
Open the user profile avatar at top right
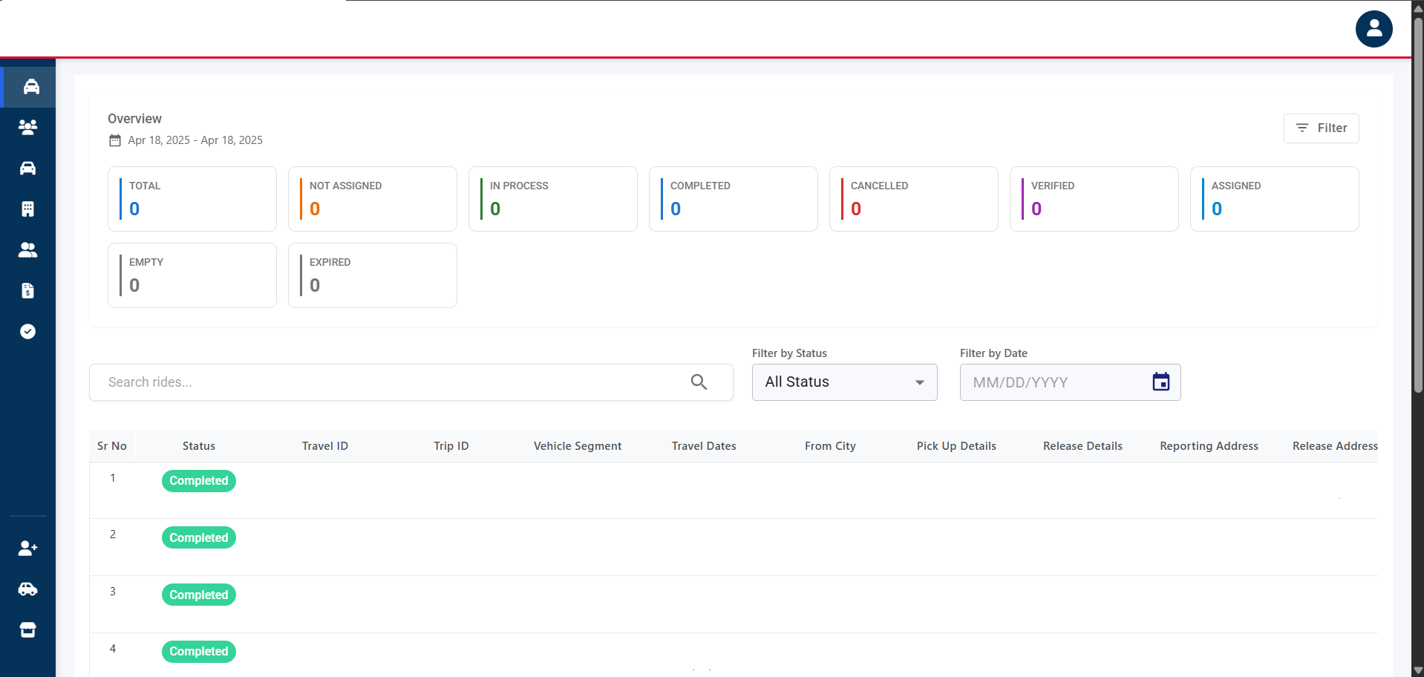click(1374, 29)
